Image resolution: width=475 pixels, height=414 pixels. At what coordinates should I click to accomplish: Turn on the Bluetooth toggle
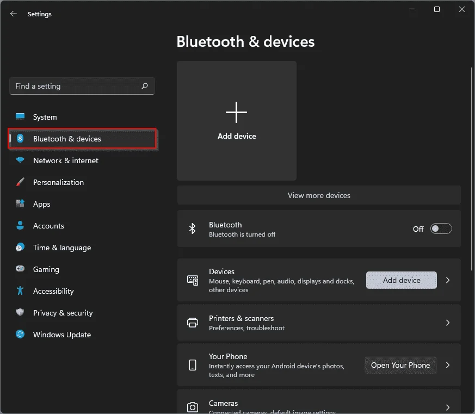pyautogui.click(x=441, y=228)
